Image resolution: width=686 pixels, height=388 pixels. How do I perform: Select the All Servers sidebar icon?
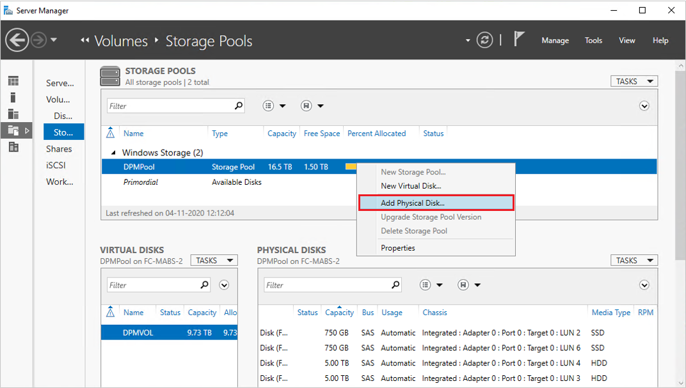coord(13,114)
